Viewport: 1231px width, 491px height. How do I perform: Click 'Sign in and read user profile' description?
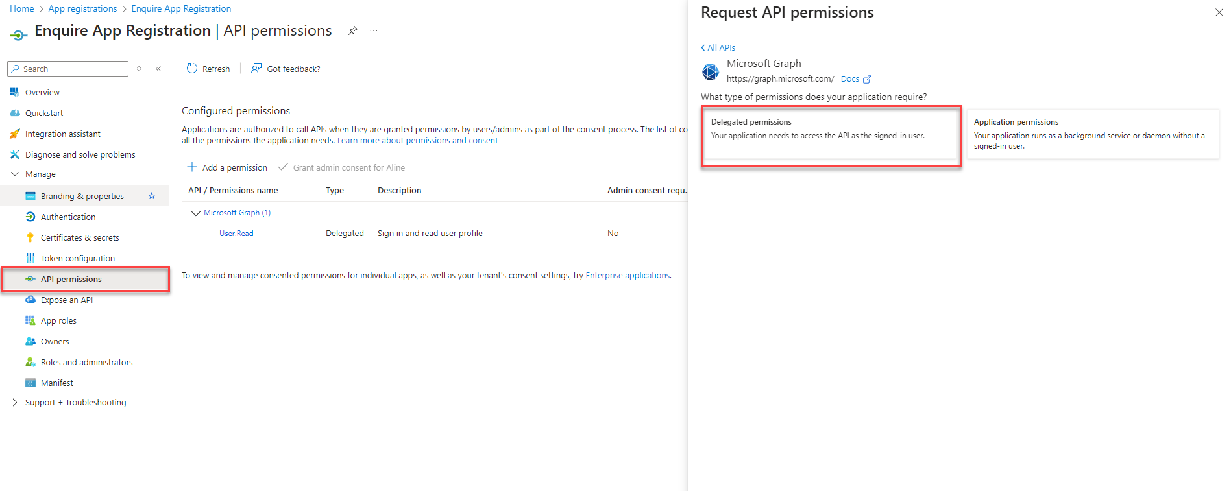click(430, 233)
